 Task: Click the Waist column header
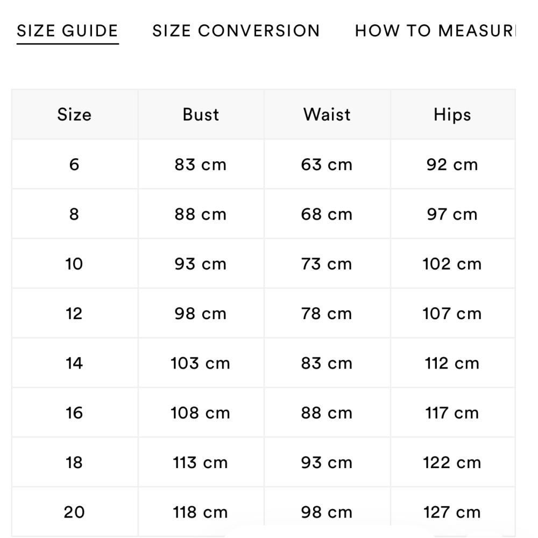coord(327,115)
